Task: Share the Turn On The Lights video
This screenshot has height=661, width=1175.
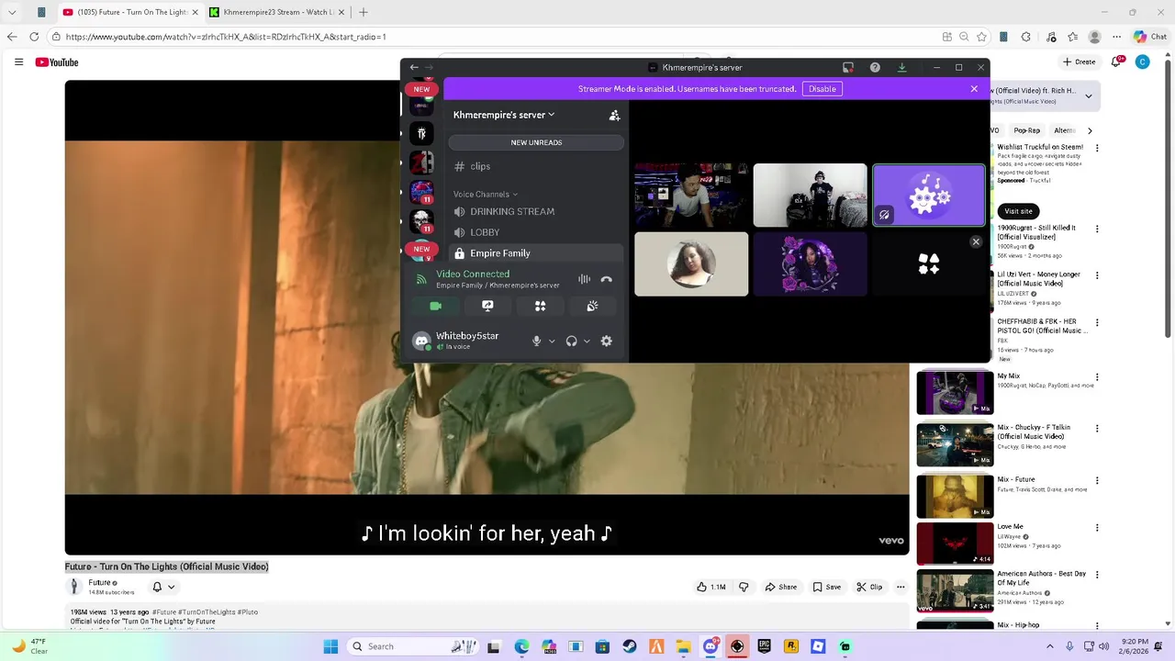Action: 781,587
